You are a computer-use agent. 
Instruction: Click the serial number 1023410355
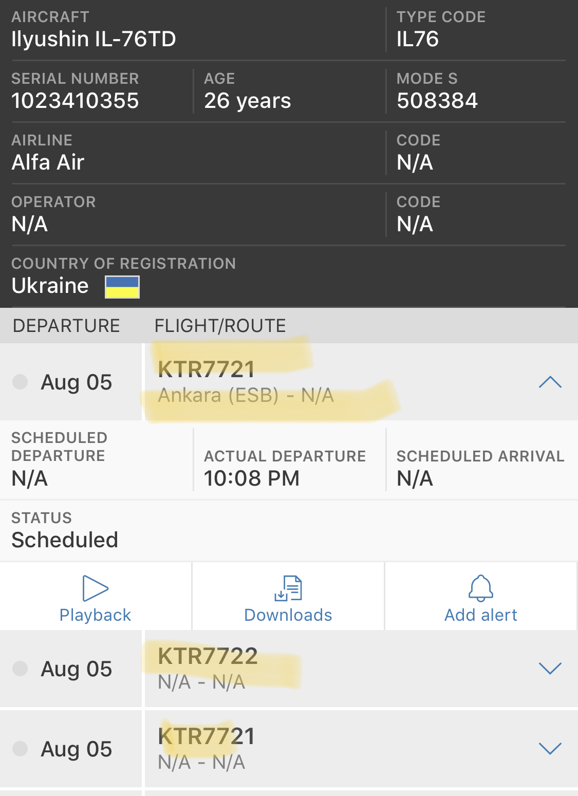pyautogui.click(x=75, y=101)
